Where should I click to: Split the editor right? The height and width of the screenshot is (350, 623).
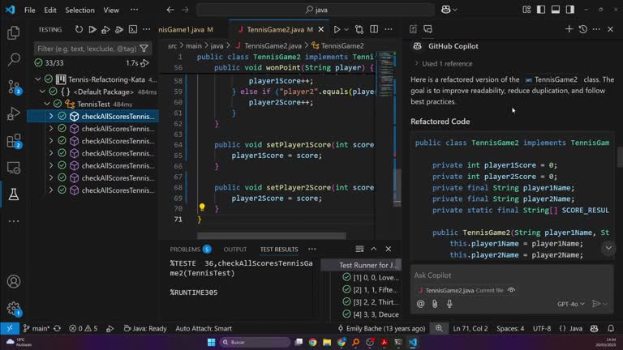[x=374, y=29]
